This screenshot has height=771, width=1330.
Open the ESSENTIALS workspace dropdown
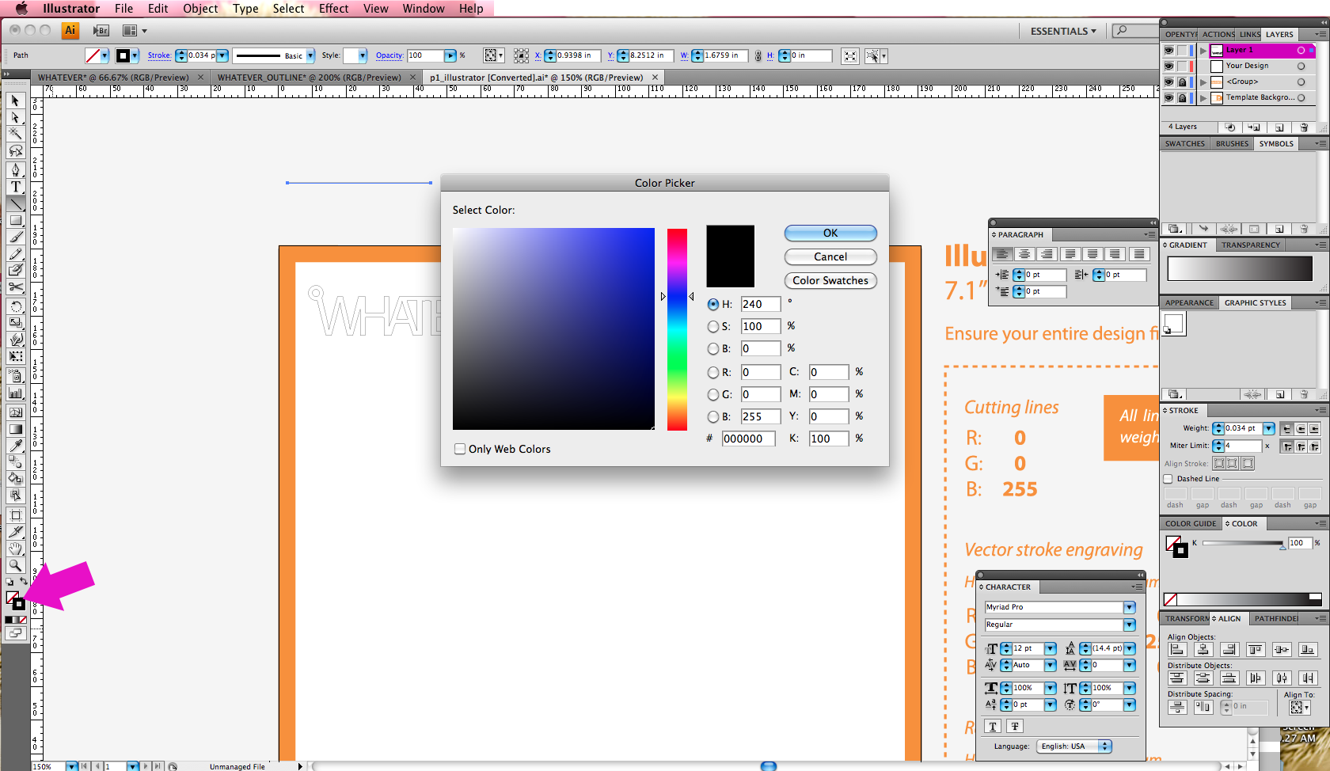[1063, 31]
